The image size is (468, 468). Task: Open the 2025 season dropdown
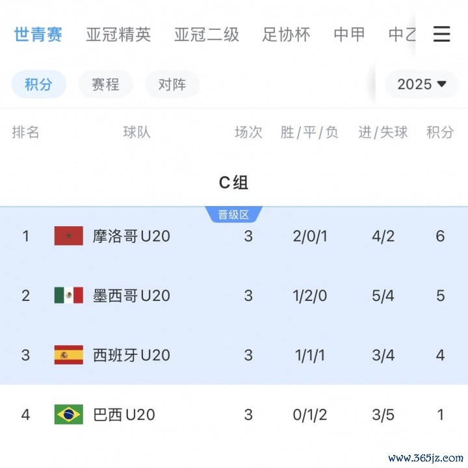(422, 84)
